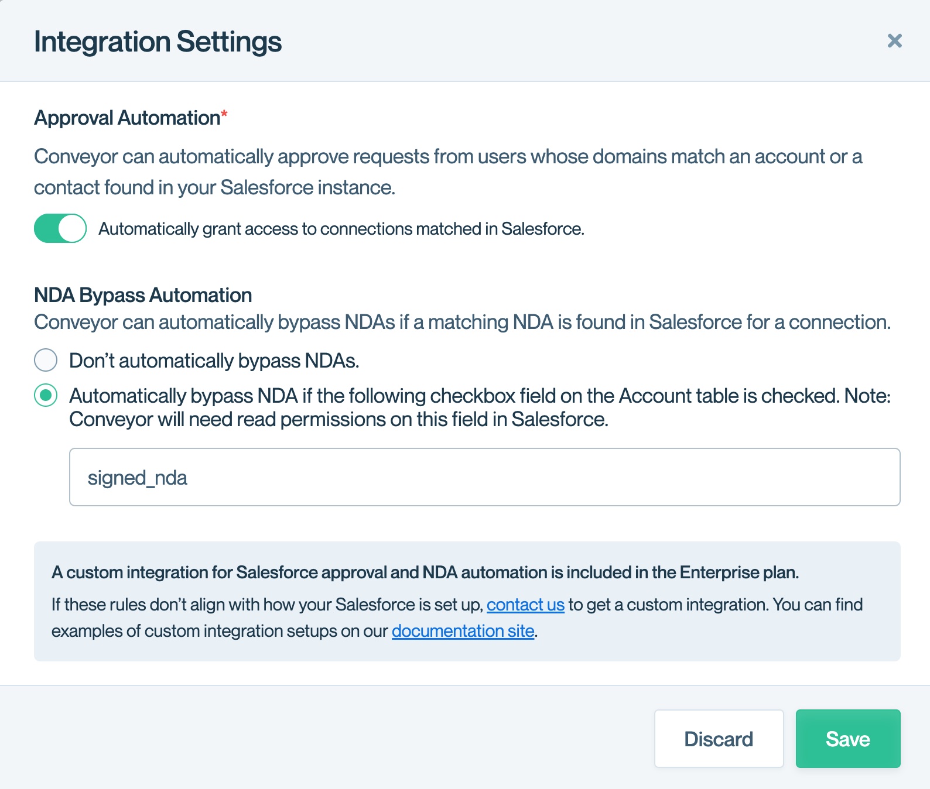Screen dimensions: 930x789
Task: Select the automatically bypass NDA radio button
Action: pos(46,396)
